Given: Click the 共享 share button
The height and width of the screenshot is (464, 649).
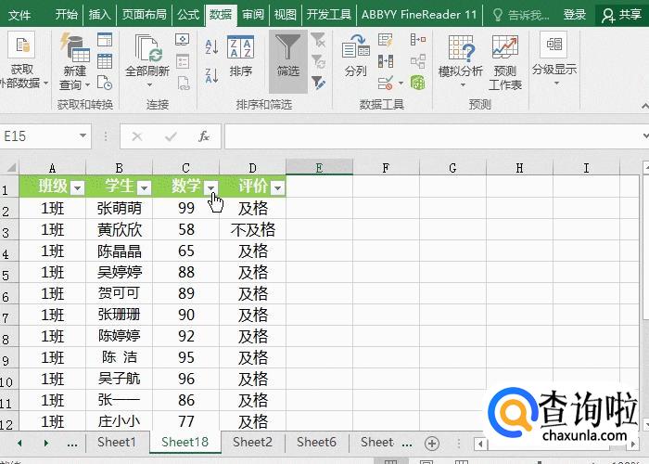Looking at the screenshot, I should coord(621,16).
